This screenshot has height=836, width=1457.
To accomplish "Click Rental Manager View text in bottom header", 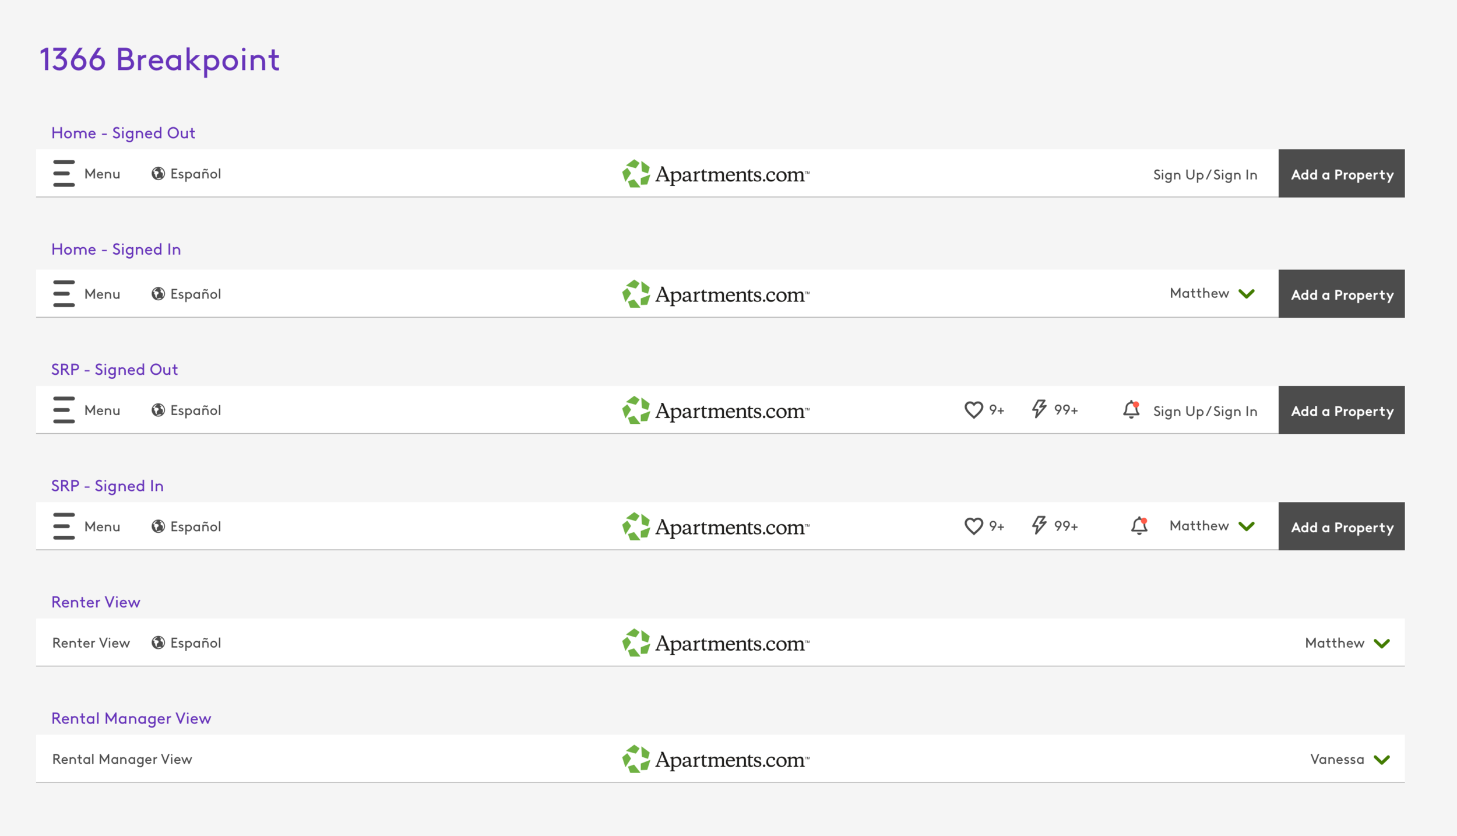I will (x=122, y=759).
